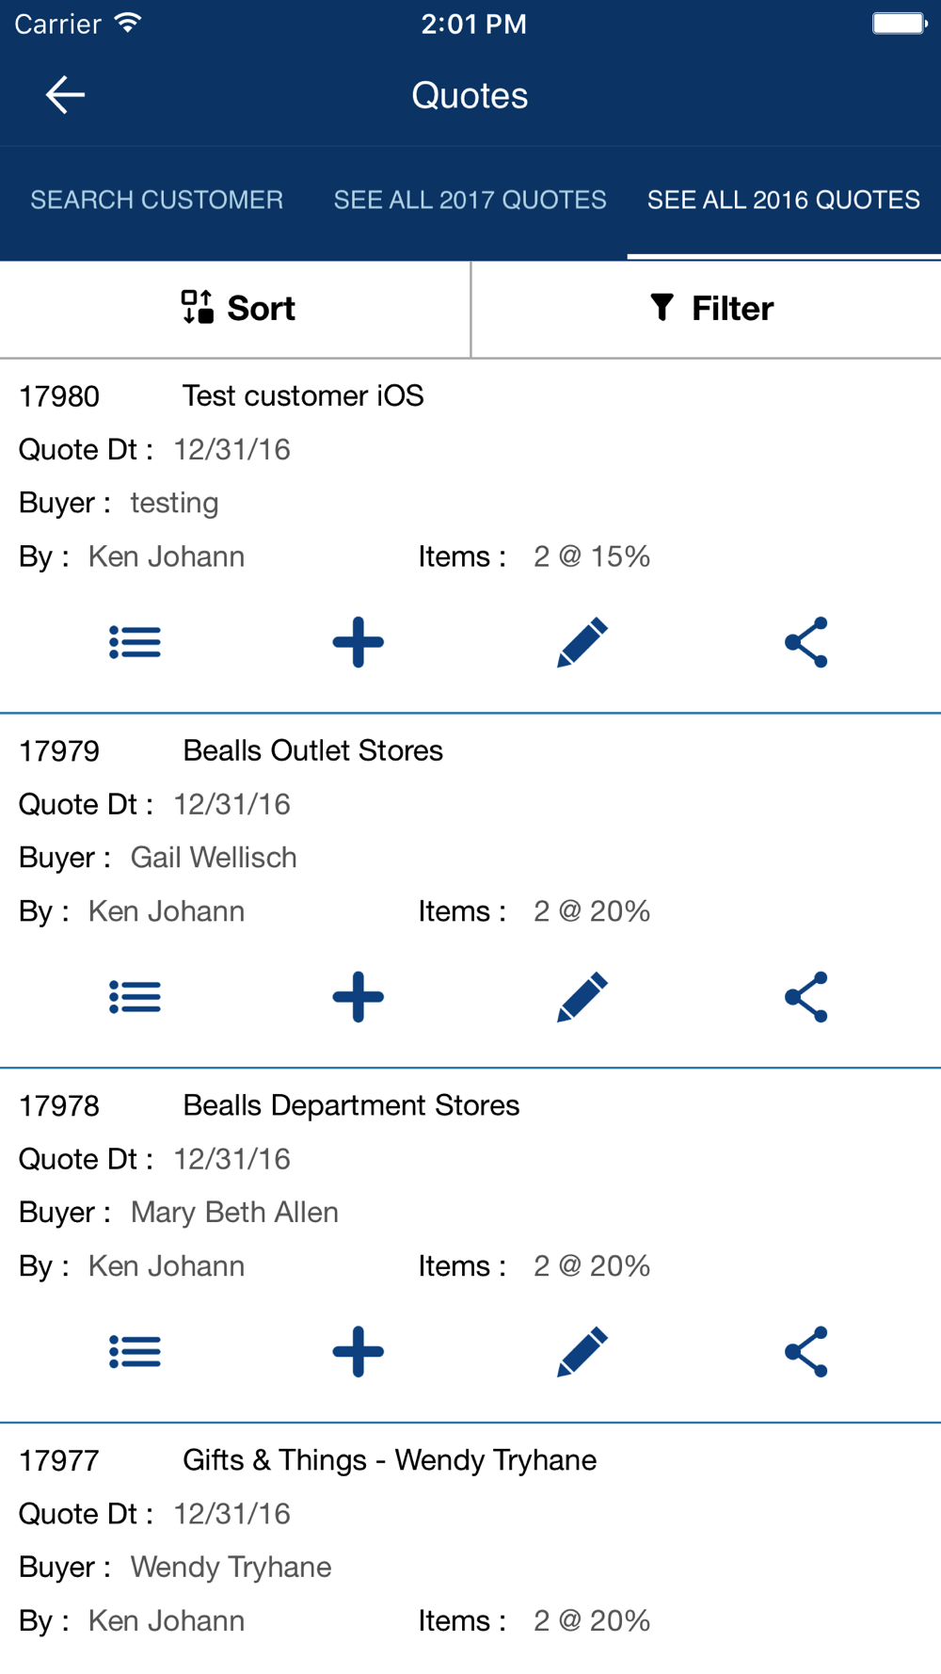The height and width of the screenshot is (1674, 941).
Task: Tap the back arrow in the header
Action: tap(65, 95)
